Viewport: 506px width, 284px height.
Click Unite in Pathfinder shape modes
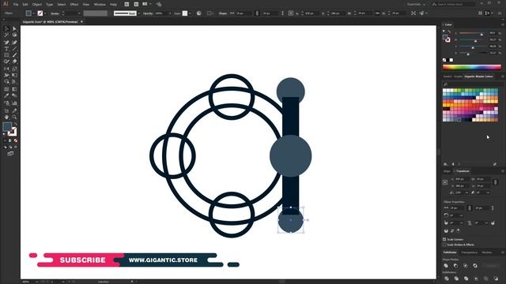click(446, 266)
